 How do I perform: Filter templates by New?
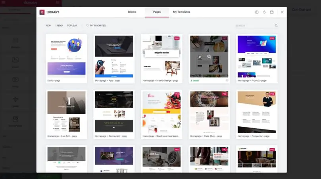48,25
